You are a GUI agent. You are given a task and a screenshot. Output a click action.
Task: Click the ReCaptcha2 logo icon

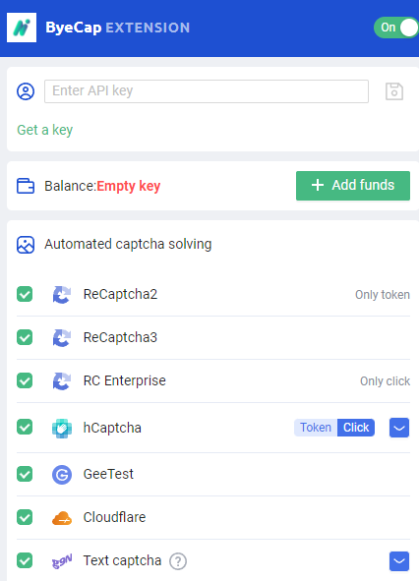click(62, 295)
